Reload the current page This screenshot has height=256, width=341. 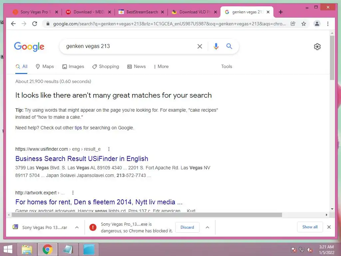point(35,24)
